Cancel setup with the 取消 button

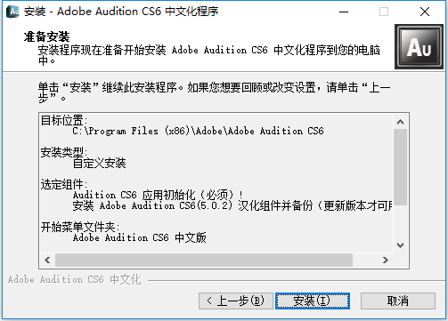pyautogui.click(x=398, y=301)
